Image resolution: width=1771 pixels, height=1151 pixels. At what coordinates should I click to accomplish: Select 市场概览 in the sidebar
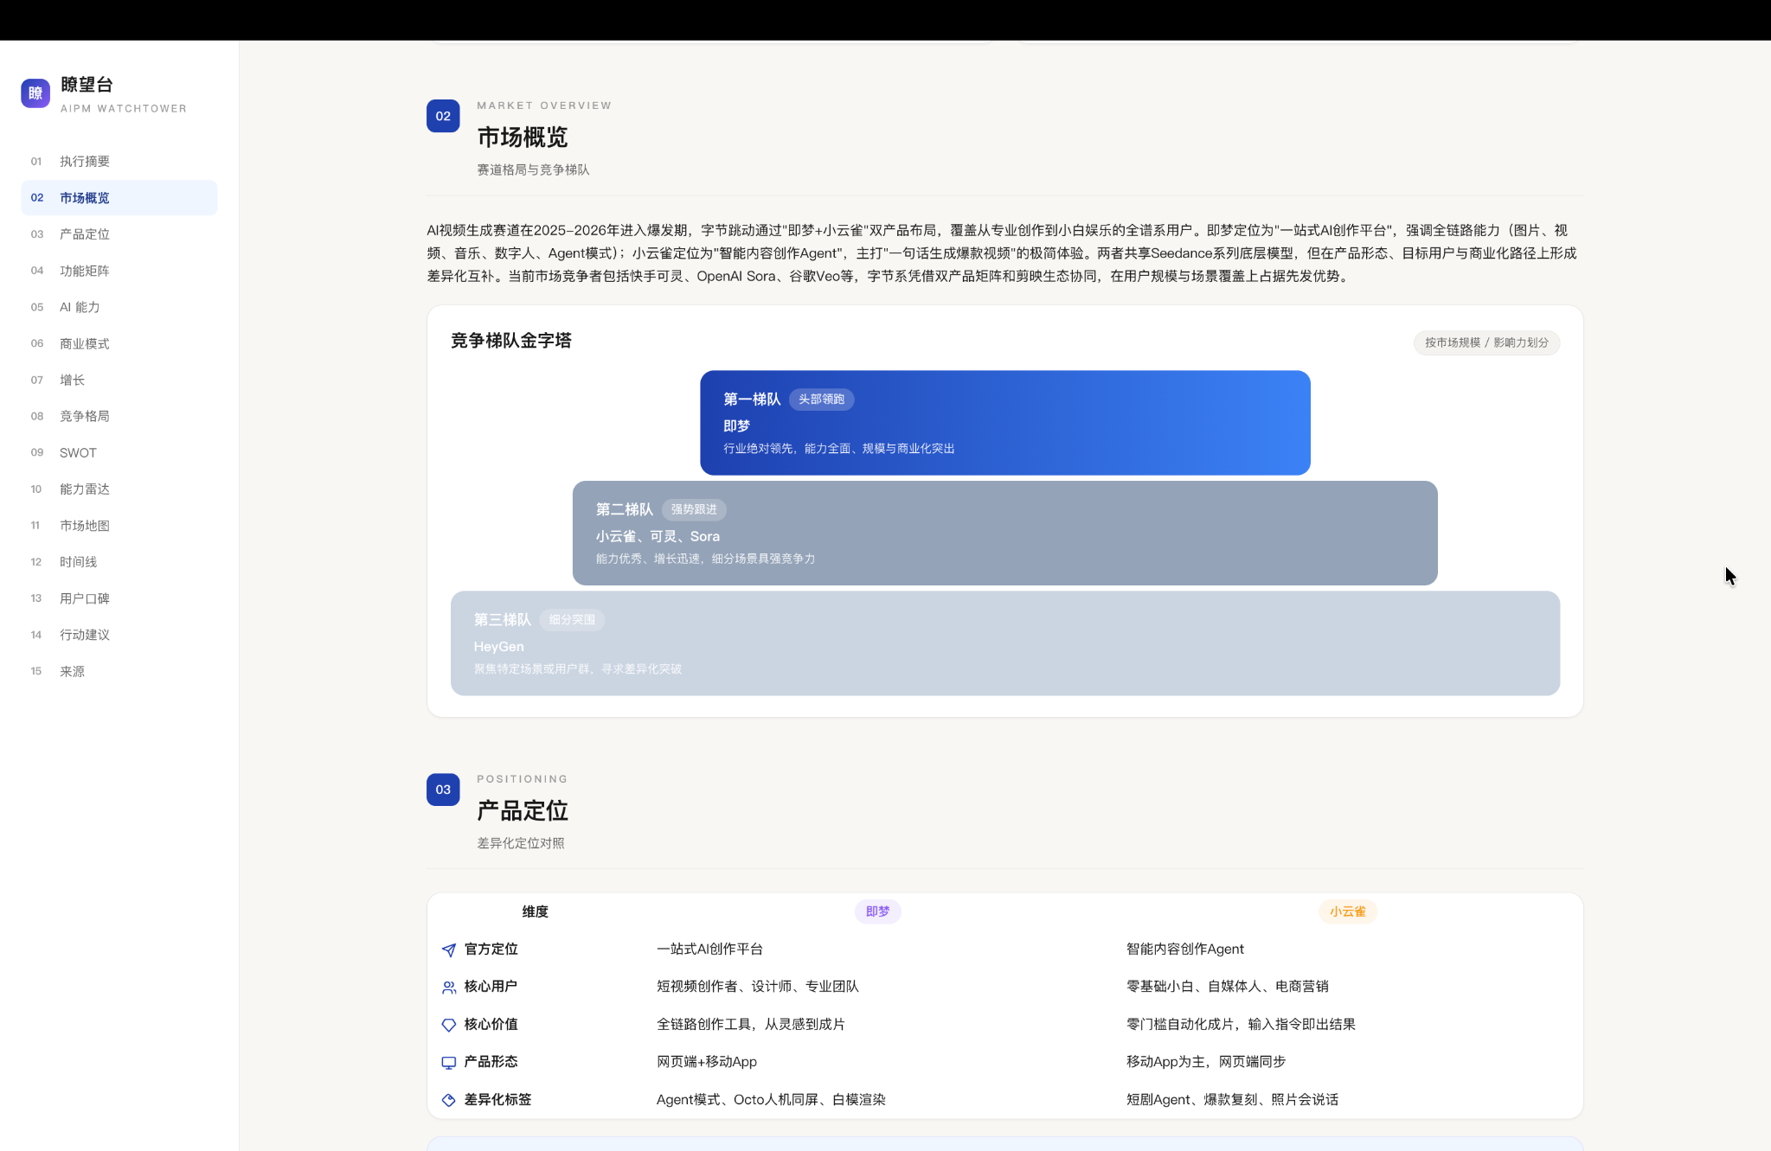click(119, 198)
